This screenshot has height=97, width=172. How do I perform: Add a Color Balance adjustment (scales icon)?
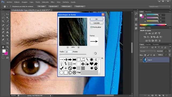click(148, 37)
